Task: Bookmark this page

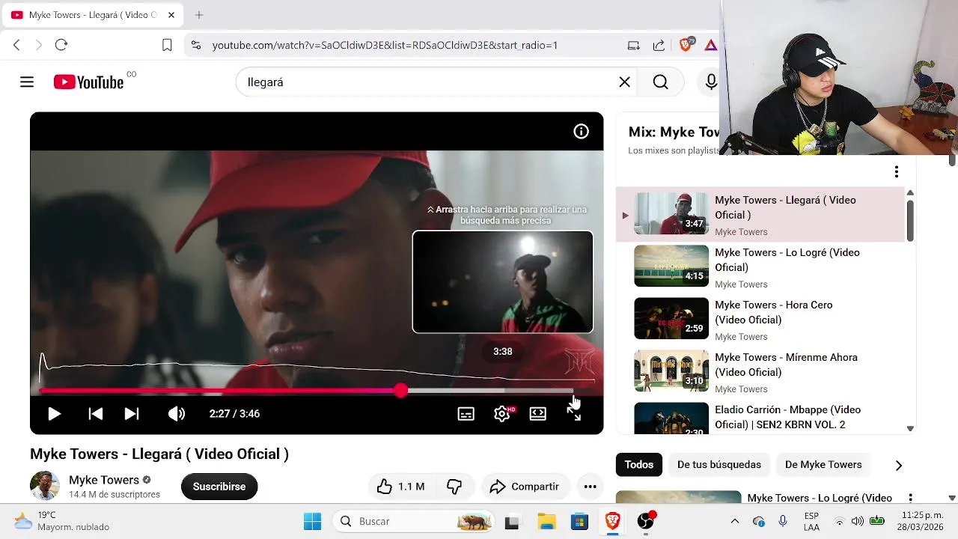Action: (x=167, y=45)
